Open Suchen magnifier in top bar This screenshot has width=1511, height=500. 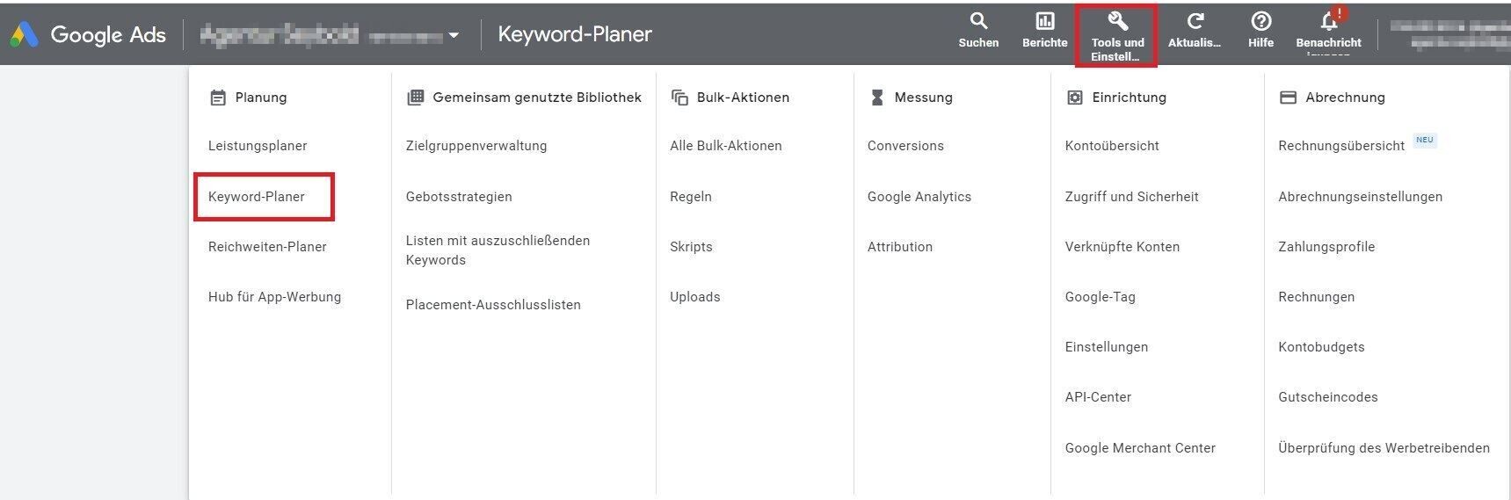978,21
